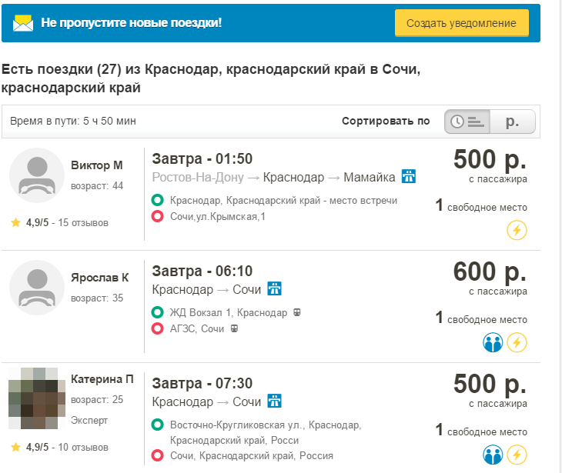Viewport: 562px width, 473px height.
Task: Click train station icon next to ЖД Вокзал
Action: point(296,312)
